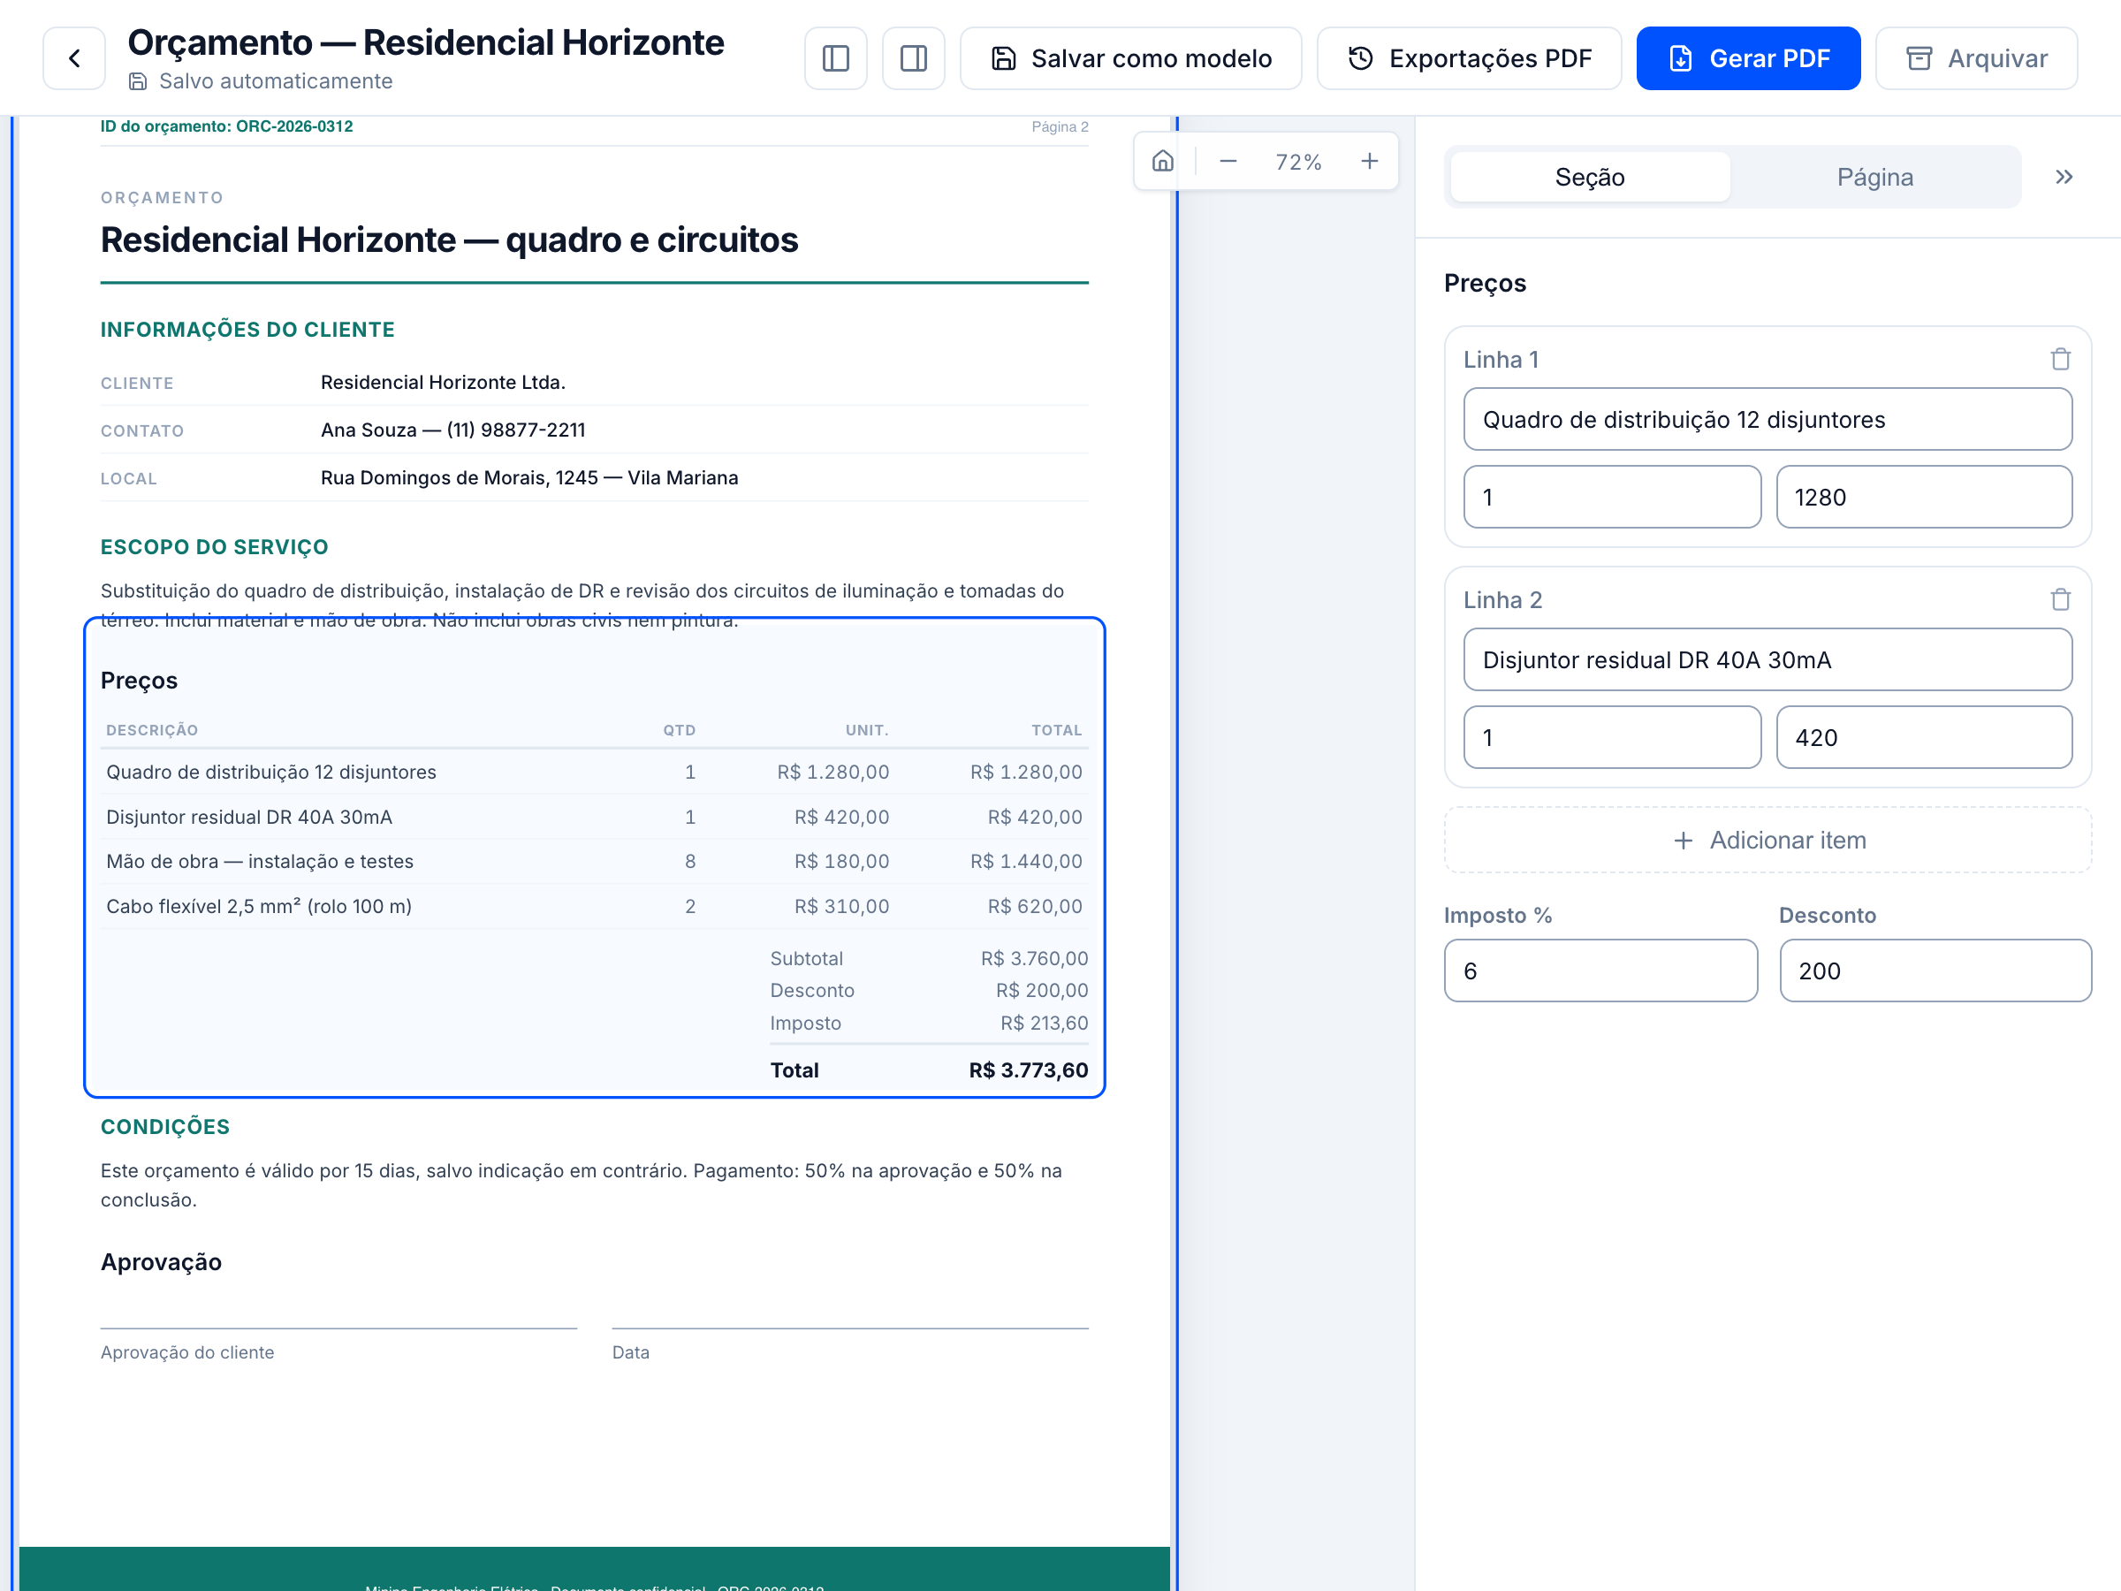The height and width of the screenshot is (1591, 2121).
Task: Click the Subtotal value R$ 3.760,00
Action: [x=1034, y=959]
